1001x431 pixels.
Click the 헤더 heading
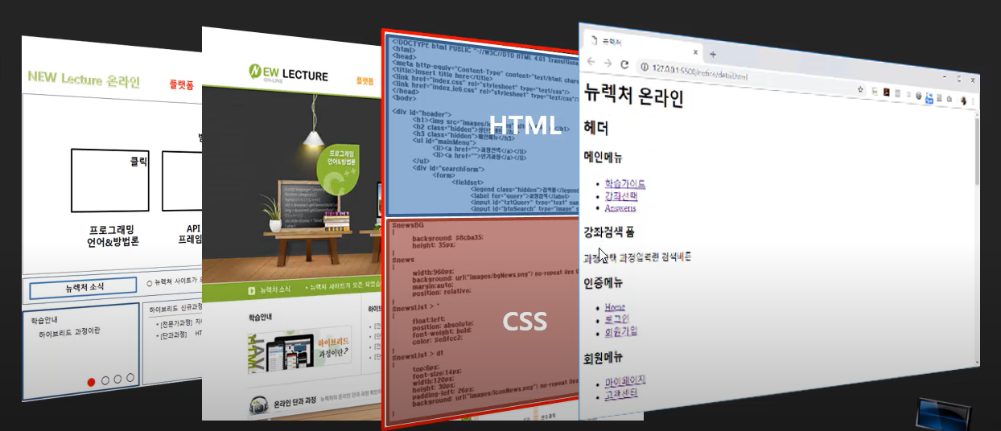click(596, 127)
